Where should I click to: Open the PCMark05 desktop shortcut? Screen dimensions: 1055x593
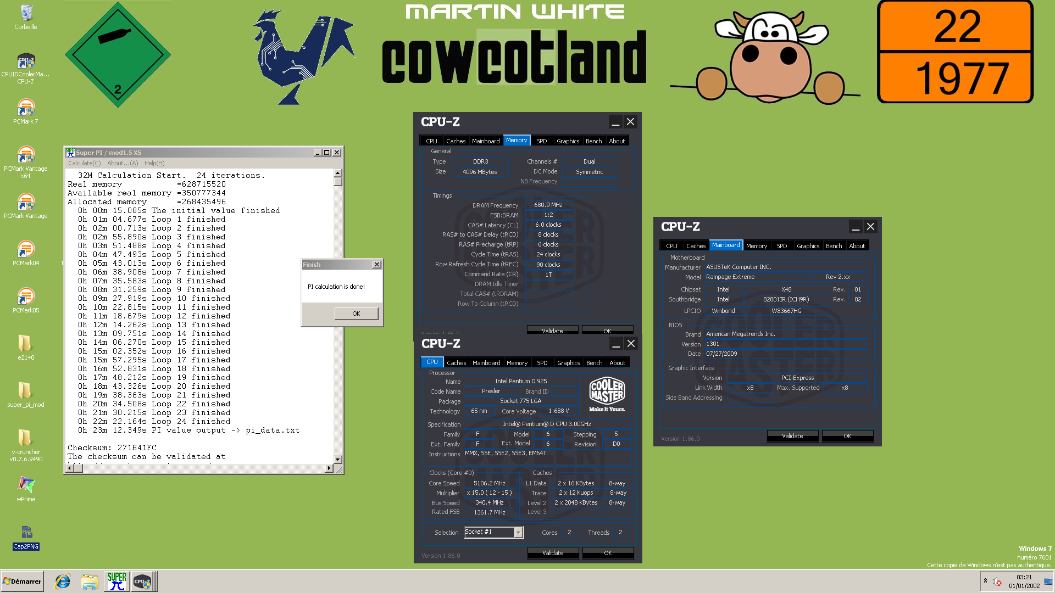pyautogui.click(x=26, y=300)
